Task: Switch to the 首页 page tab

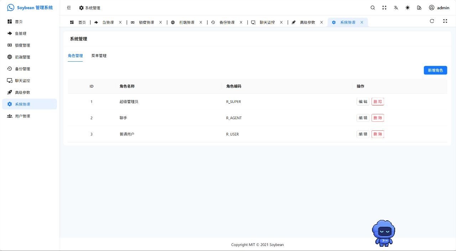Action: [x=78, y=22]
